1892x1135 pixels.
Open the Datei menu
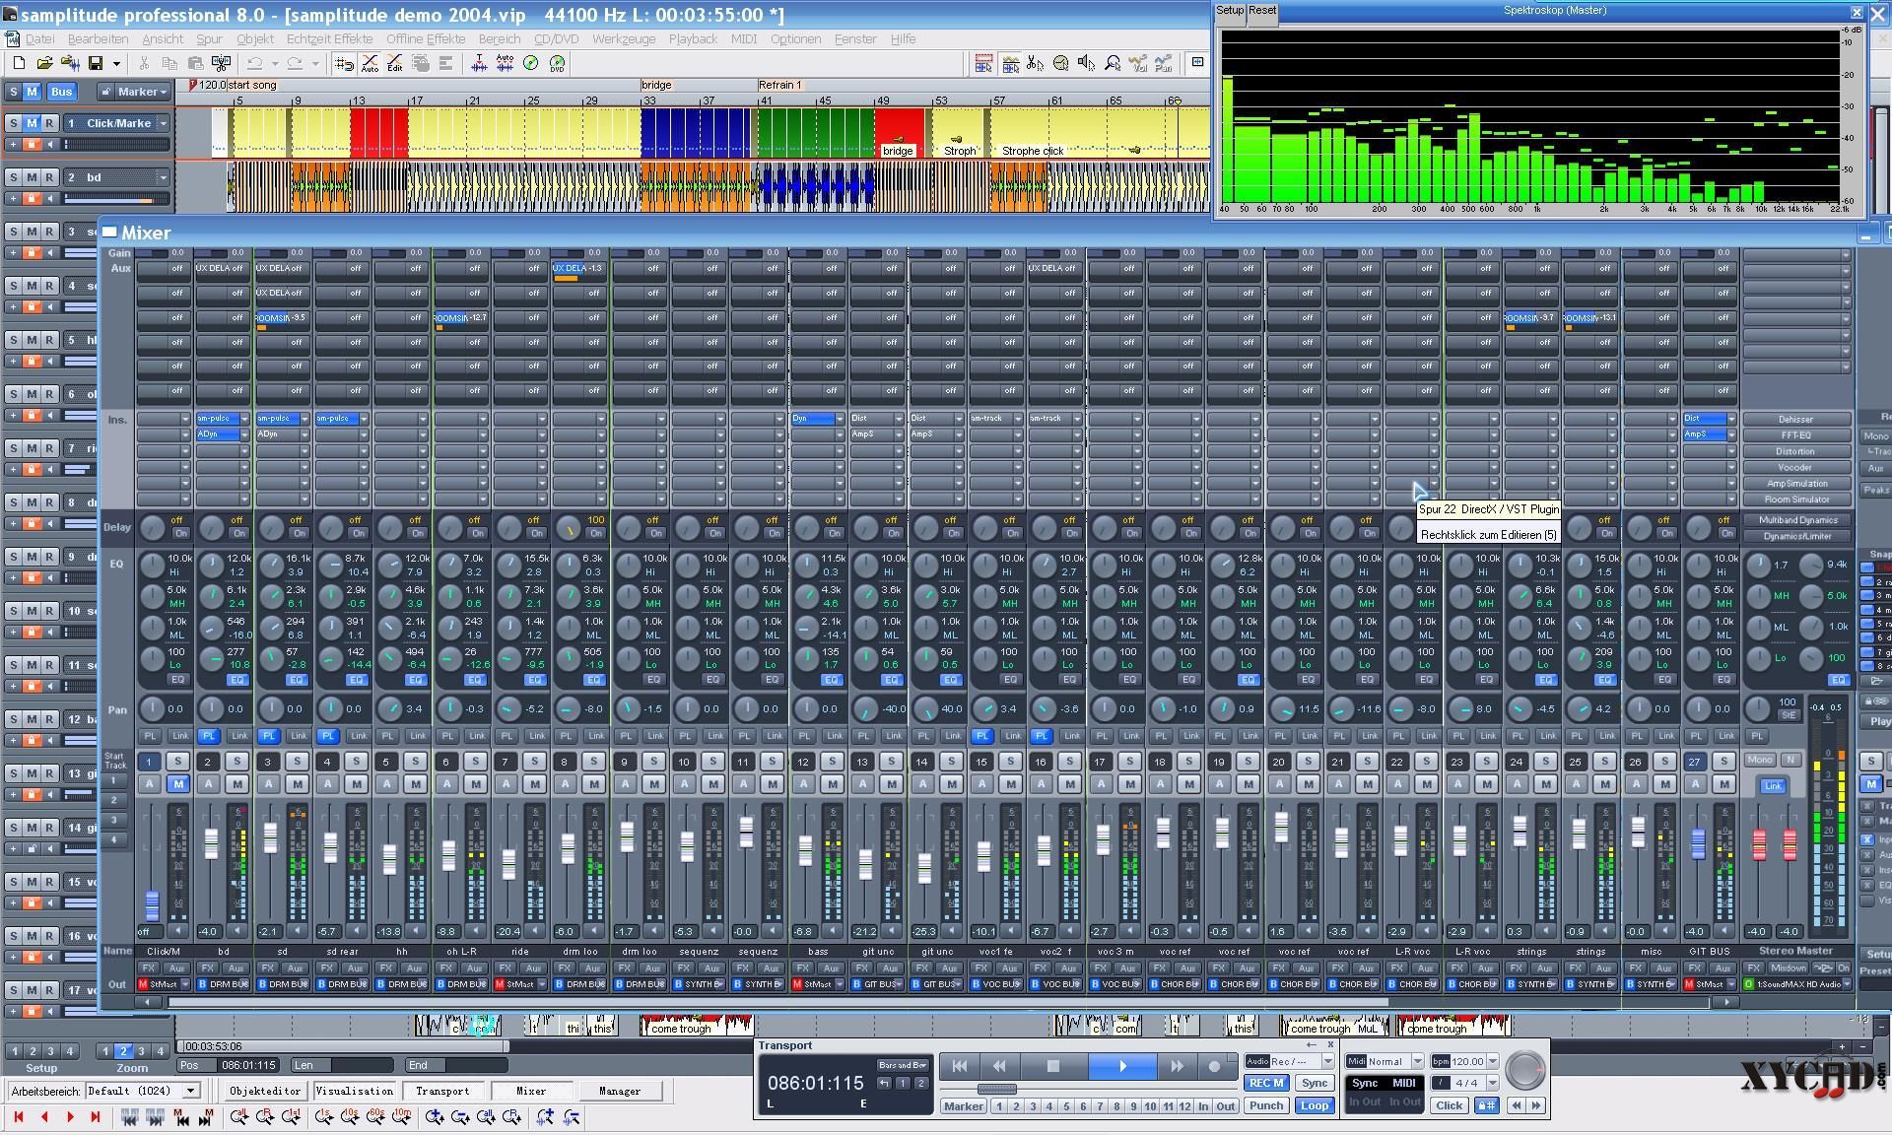pos(39,39)
